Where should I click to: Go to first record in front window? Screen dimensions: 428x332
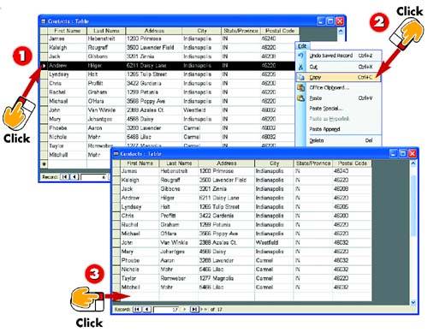pos(137,309)
